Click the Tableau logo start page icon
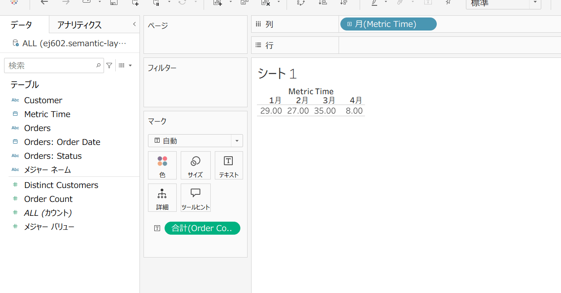The image size is (561, 293). coord(14,2)
